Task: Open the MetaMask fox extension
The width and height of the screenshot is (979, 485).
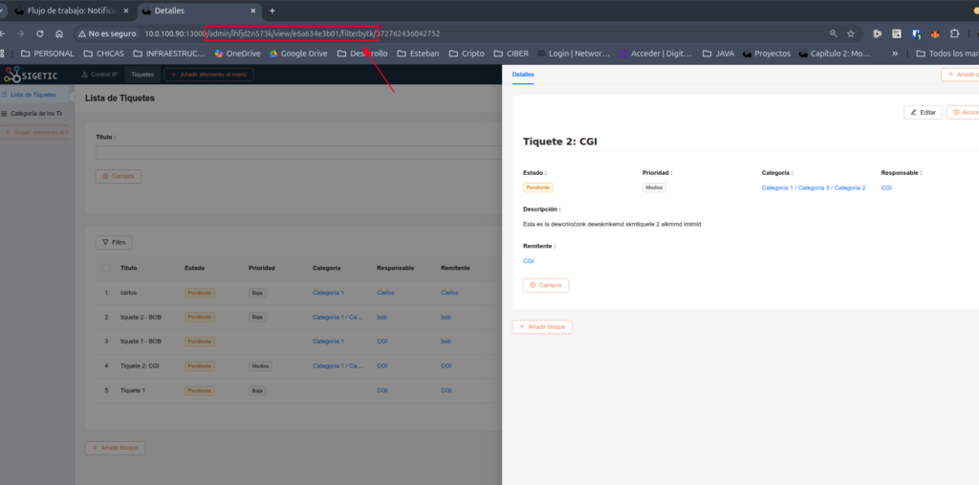Action: click(x=935, y=33)
